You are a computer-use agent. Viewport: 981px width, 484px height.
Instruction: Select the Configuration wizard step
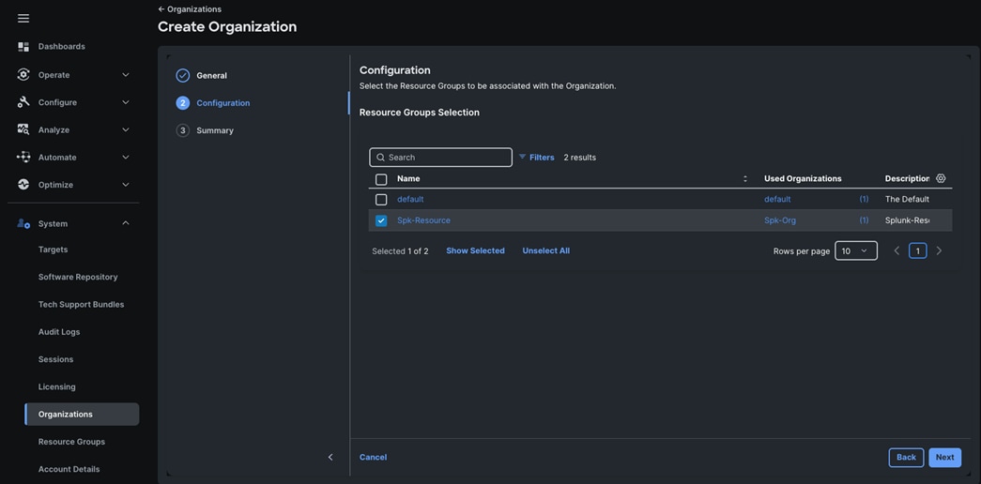click(222, 103)
